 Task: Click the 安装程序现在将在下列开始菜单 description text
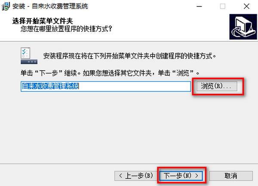129,56
